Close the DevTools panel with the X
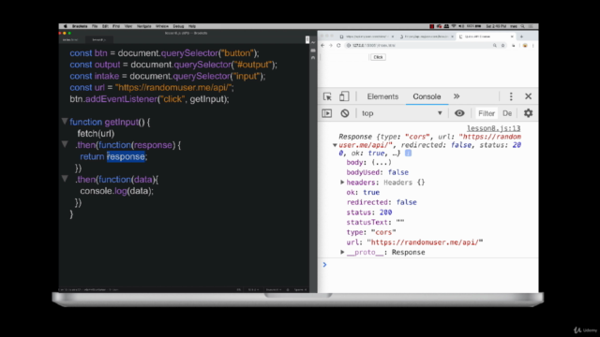 tap(528, 96)
